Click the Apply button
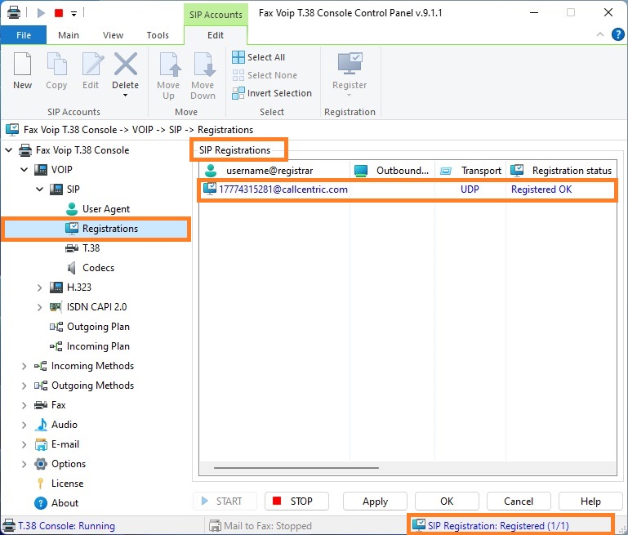The height and width of the screenshot is (535, 628). click(375, 502)
